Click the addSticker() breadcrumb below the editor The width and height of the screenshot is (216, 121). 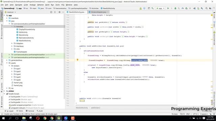pos(96,108)
